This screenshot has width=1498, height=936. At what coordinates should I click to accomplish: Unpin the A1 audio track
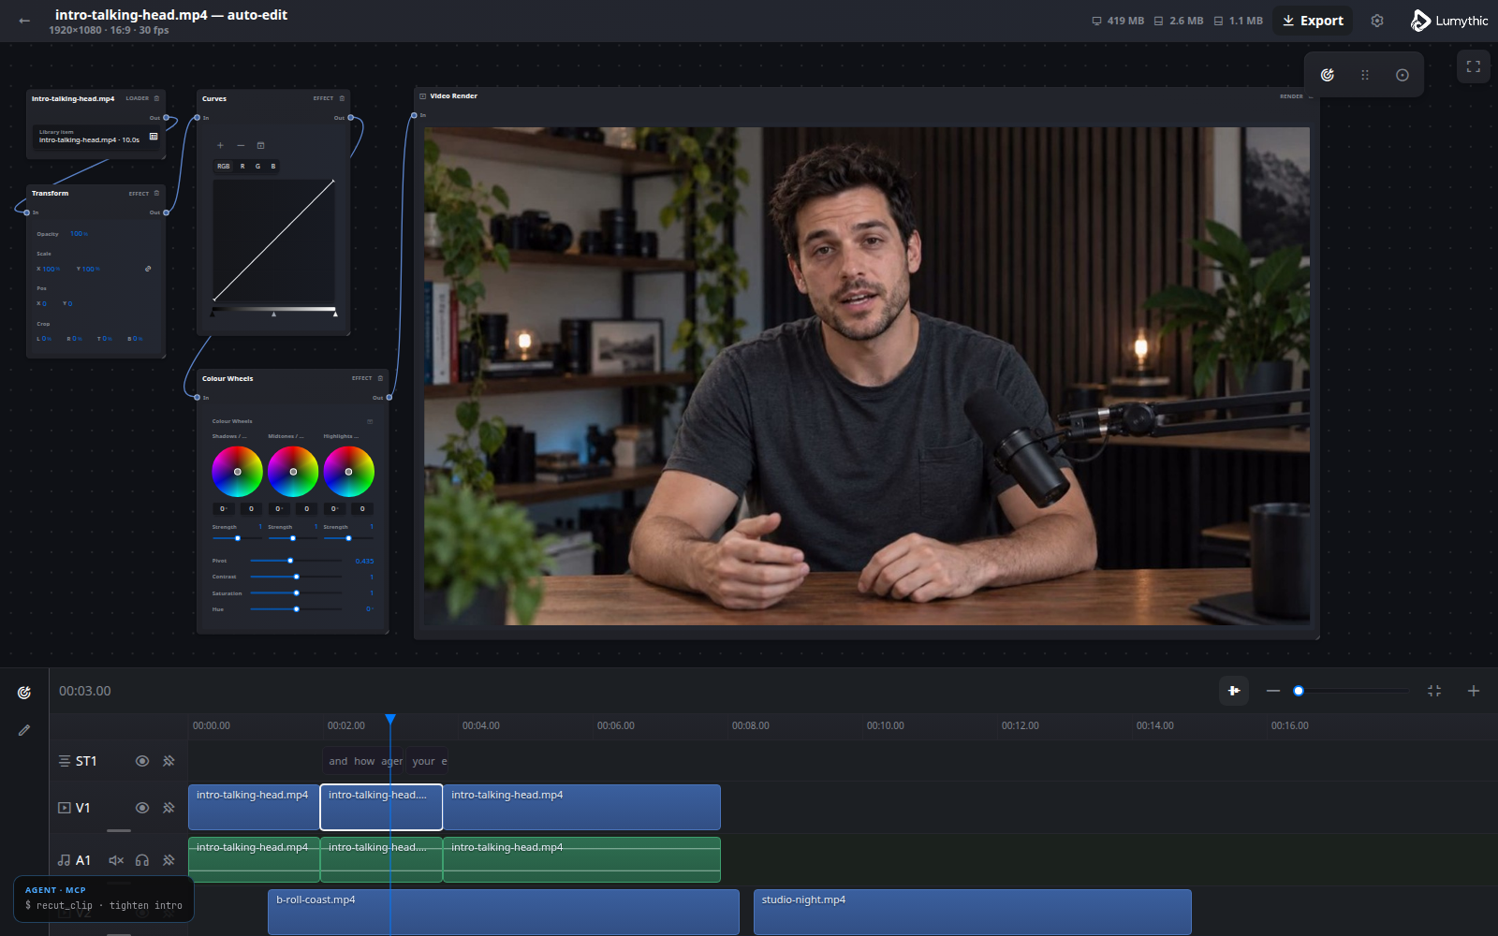click(169, 860)
